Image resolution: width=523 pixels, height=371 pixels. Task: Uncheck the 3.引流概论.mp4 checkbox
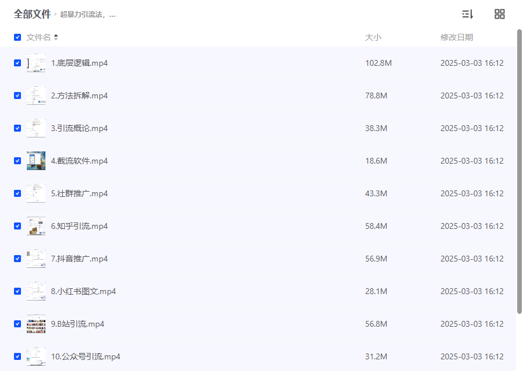click(x=17, y=128)
